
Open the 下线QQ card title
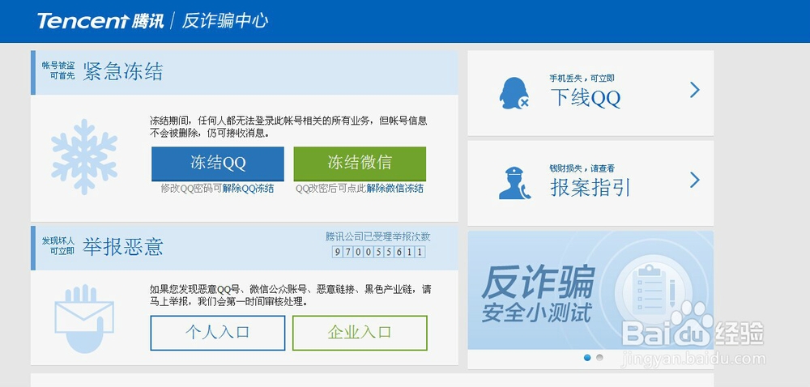(586, 97)
